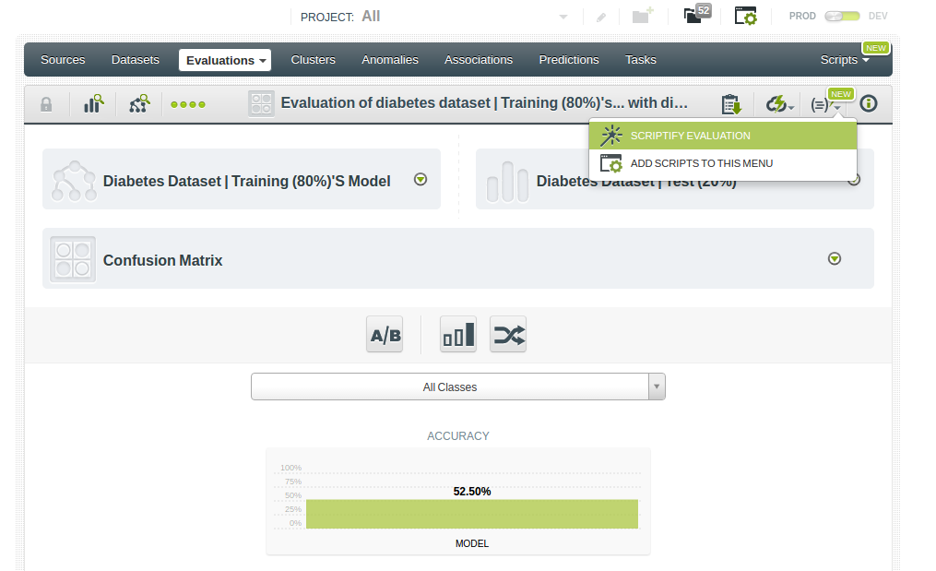Expand the Confusion Matrix section

click(835, 259)
